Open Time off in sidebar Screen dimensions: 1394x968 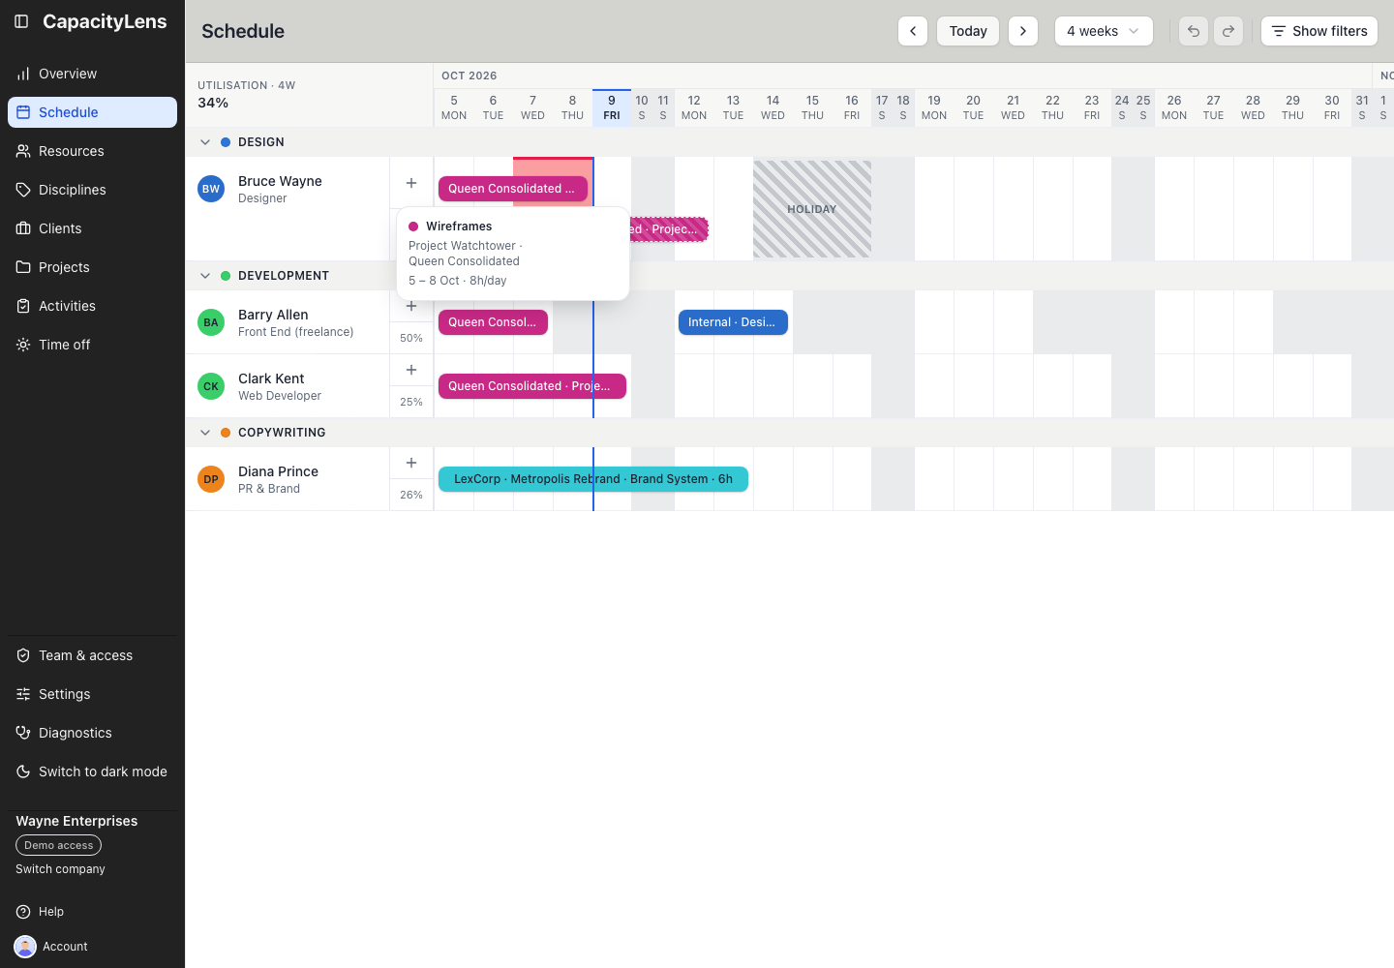click(92, 345)
